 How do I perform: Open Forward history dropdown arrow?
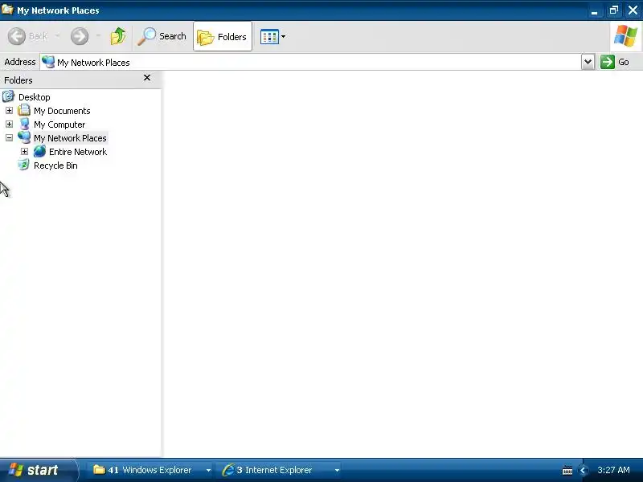98,36
